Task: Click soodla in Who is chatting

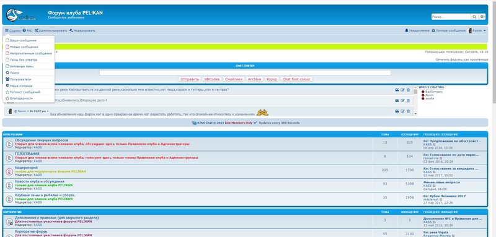Action: 430,98
